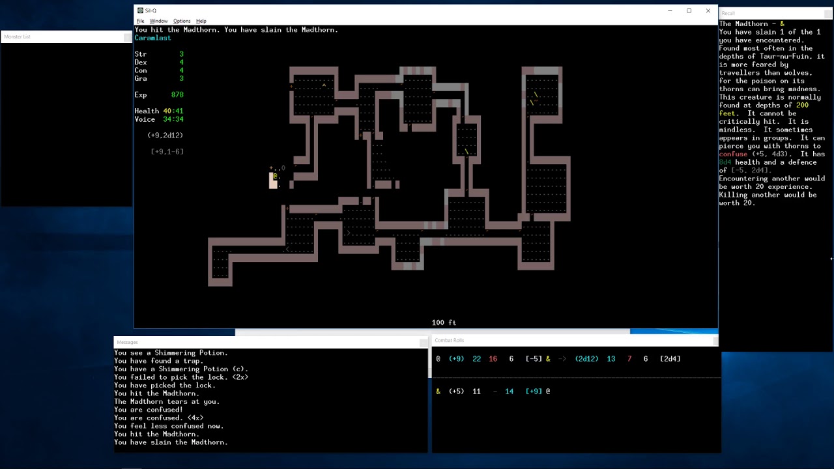834x469 pixels.
Task: Minimize the Sil-Q main window
Action: coord(670,10)
